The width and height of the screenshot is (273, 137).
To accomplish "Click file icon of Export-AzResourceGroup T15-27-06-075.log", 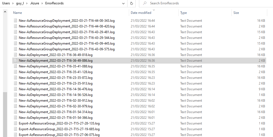I will [16, 135].
